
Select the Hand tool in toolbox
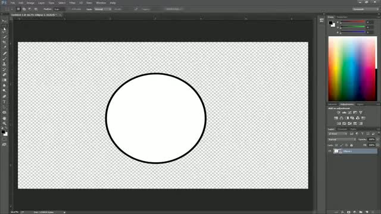point(4,118)
